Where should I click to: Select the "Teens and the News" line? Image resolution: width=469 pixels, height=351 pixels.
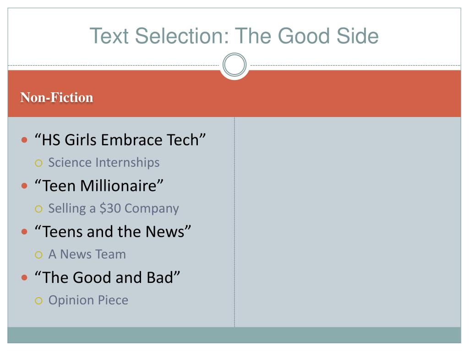click(x=113, y=232)
